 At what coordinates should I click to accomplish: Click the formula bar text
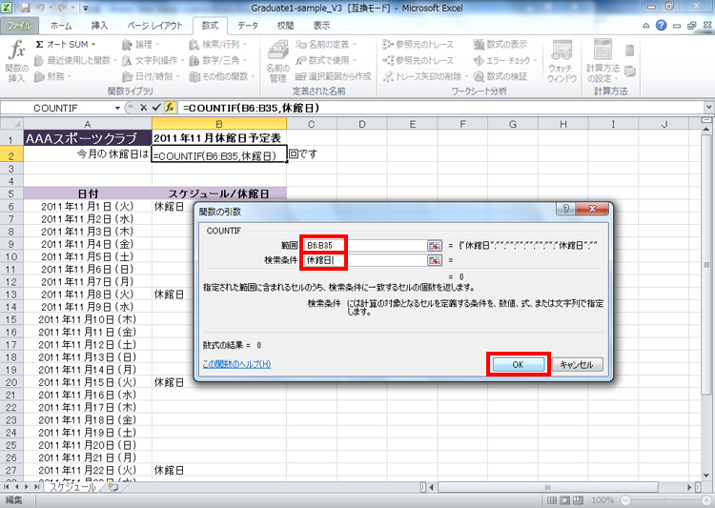tap(251, 108)
